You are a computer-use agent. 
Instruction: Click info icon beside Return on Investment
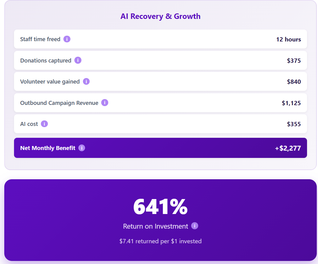(195, 226)
